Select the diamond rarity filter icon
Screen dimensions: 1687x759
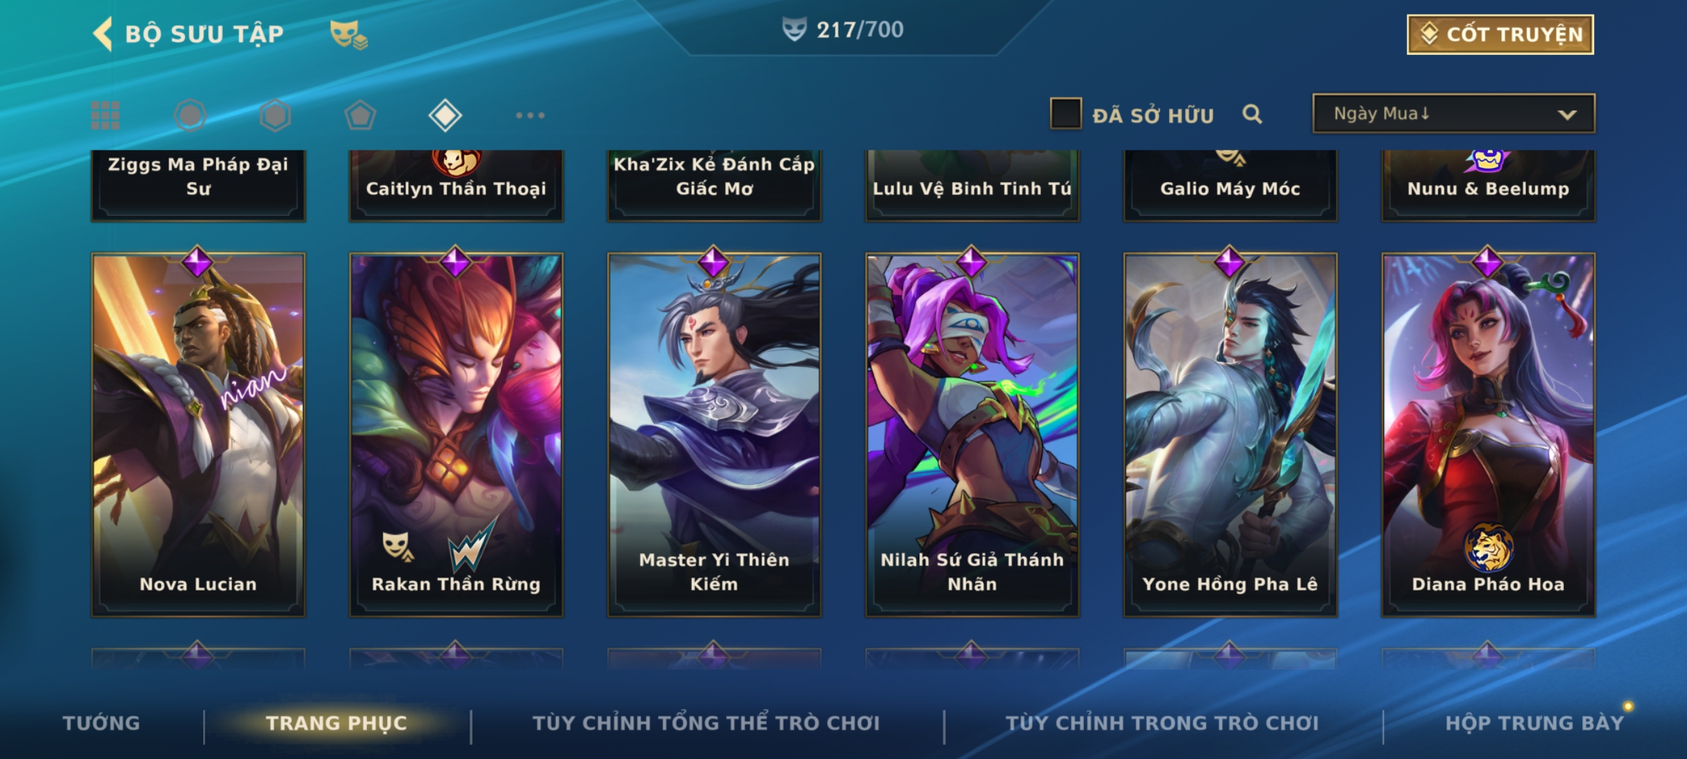[x=445, y=115]
